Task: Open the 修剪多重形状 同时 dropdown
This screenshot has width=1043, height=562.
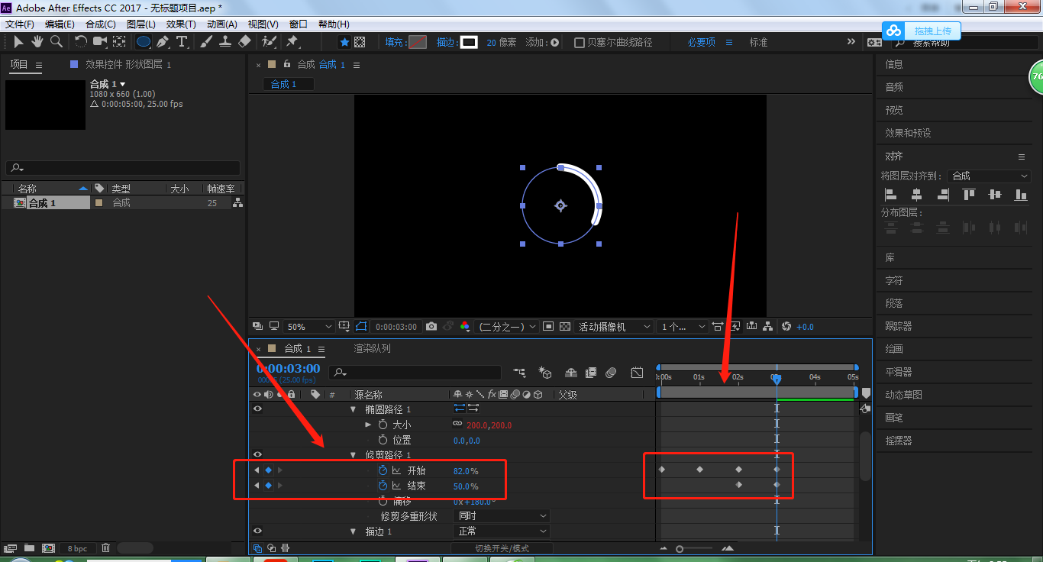Action: click(x=502, y=516)
